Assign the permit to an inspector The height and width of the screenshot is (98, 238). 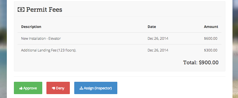coord(96,88)
